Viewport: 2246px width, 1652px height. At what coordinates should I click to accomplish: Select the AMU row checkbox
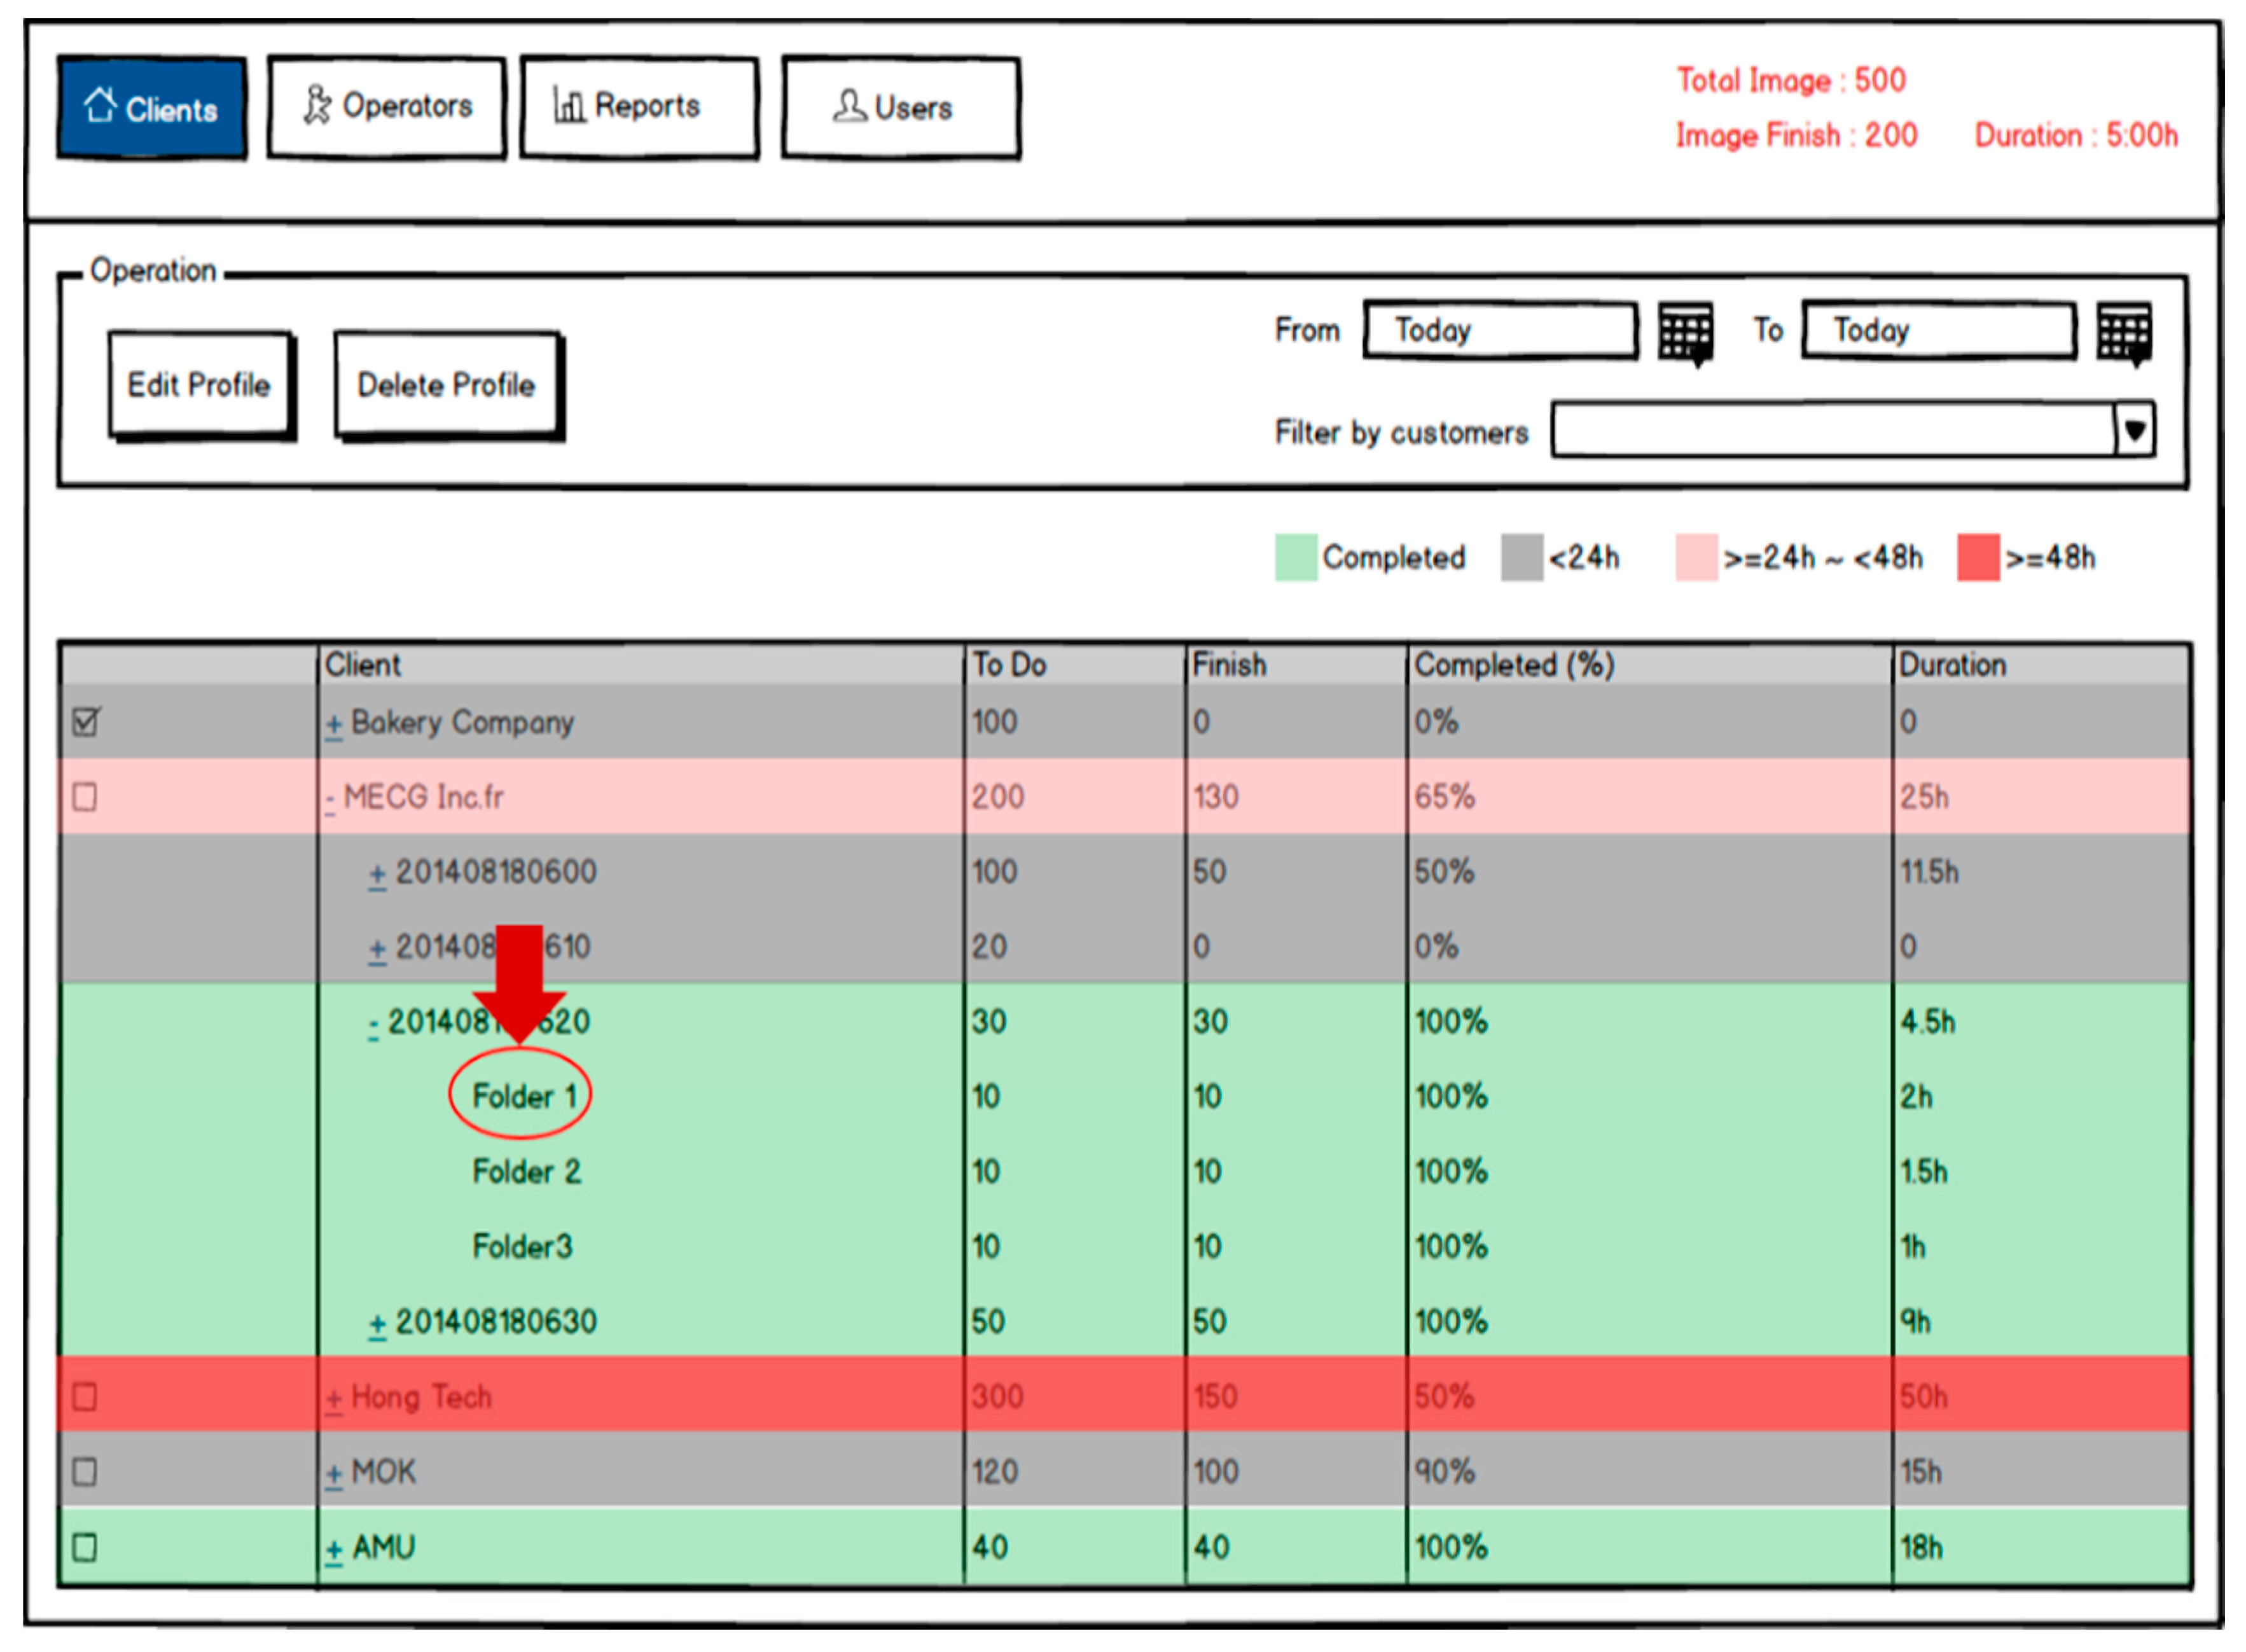(85, 1547)
